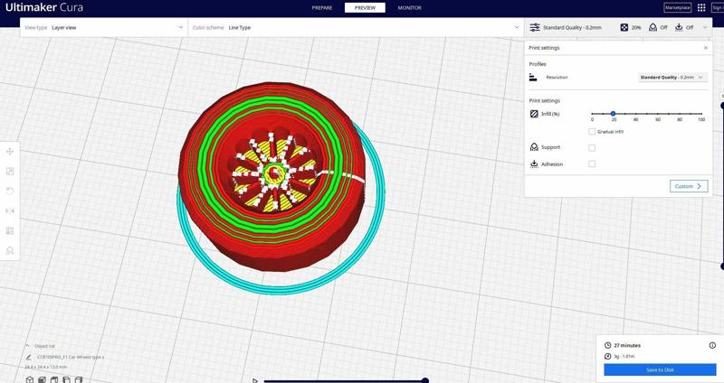Screen dimensions: 724x383
Task: Open the View type Layer view dropdown
Action: coord(104,28)
